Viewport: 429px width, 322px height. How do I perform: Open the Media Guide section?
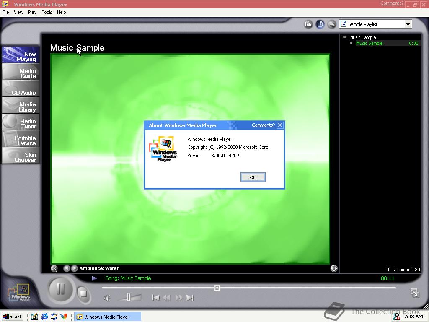(x=21, y=72)
